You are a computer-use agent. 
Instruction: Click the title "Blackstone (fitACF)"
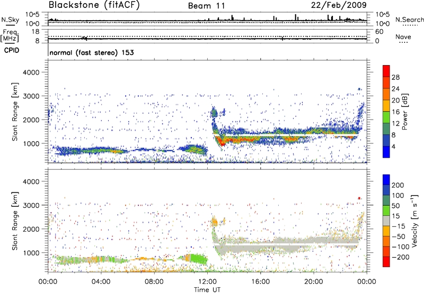[94, 5]
